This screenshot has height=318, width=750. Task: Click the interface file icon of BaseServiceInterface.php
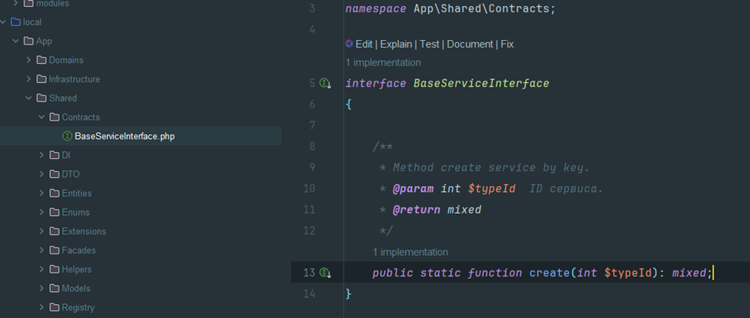68,136
